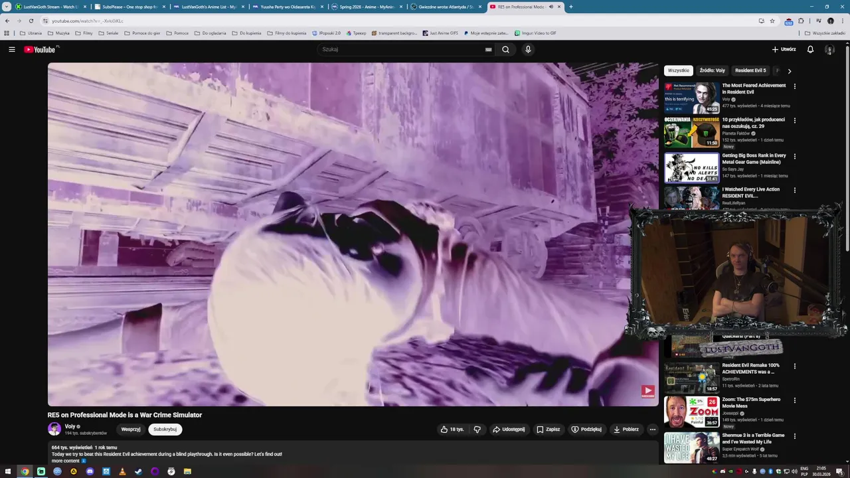Click the video player to pause
850x478 pixels.
(x=353, y=234)
